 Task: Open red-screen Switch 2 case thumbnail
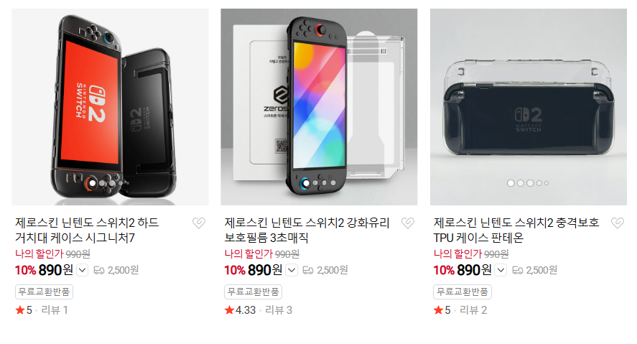coord(110,107)
